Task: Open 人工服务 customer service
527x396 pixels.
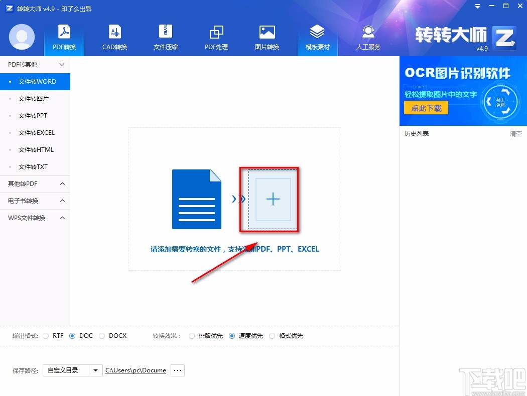Action: click(368, 38)
